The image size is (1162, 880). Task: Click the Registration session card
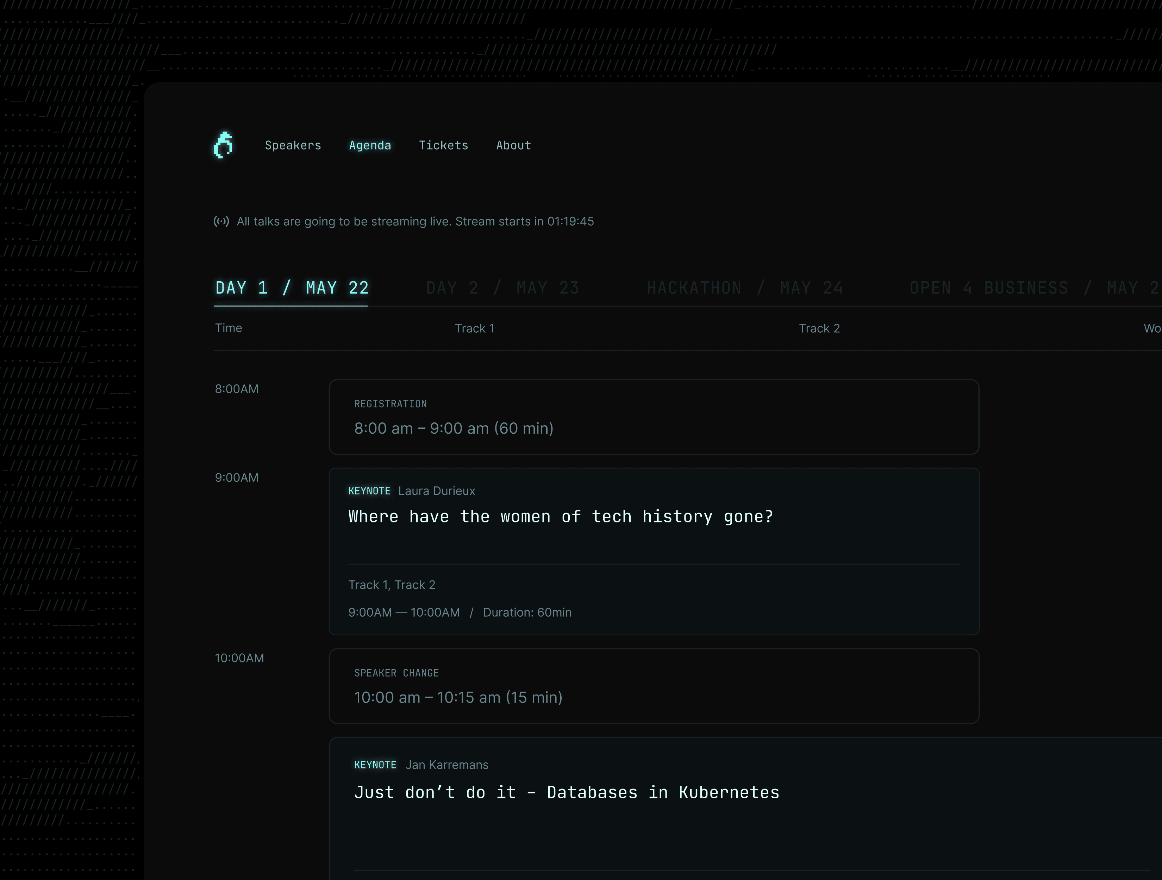(x=654, y=417)
